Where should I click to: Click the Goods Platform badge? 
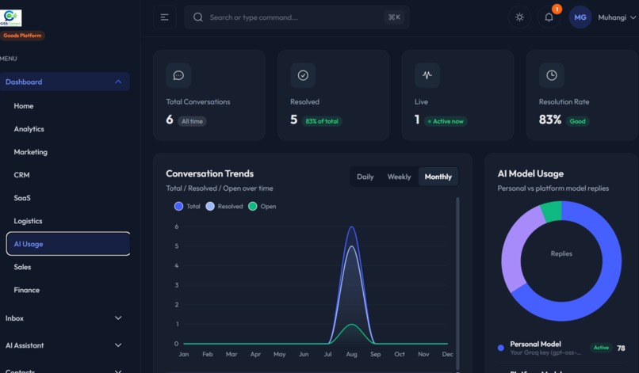(x=22, y=36)
